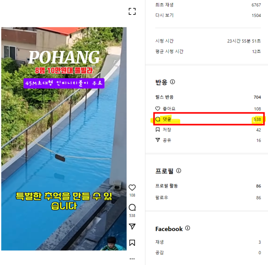Show info tooltip next to 프로필 heading
This screenshot has height=265, width=268.
(x=179, y=170)
